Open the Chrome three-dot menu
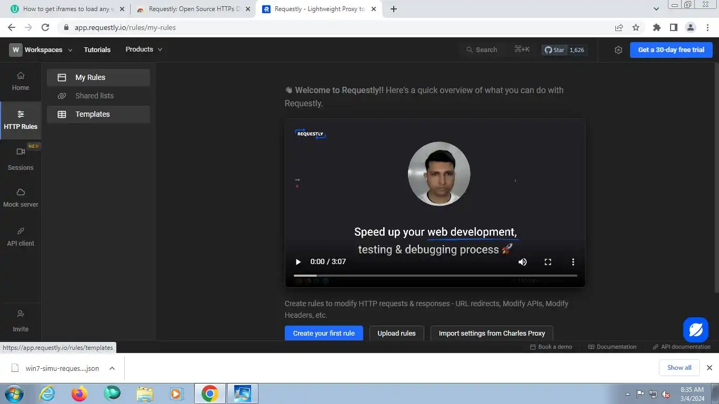The width and height of the screenshot is (719, 404). 707,27
